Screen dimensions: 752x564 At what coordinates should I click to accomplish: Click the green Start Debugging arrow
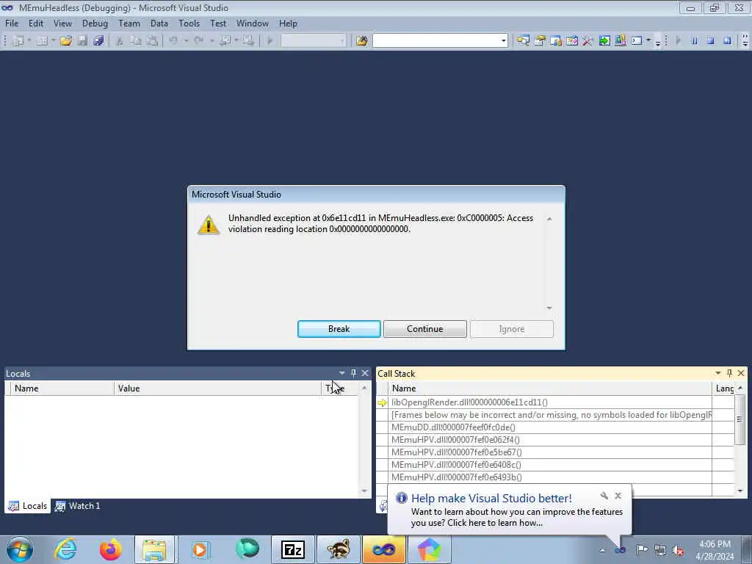[270, 41]
